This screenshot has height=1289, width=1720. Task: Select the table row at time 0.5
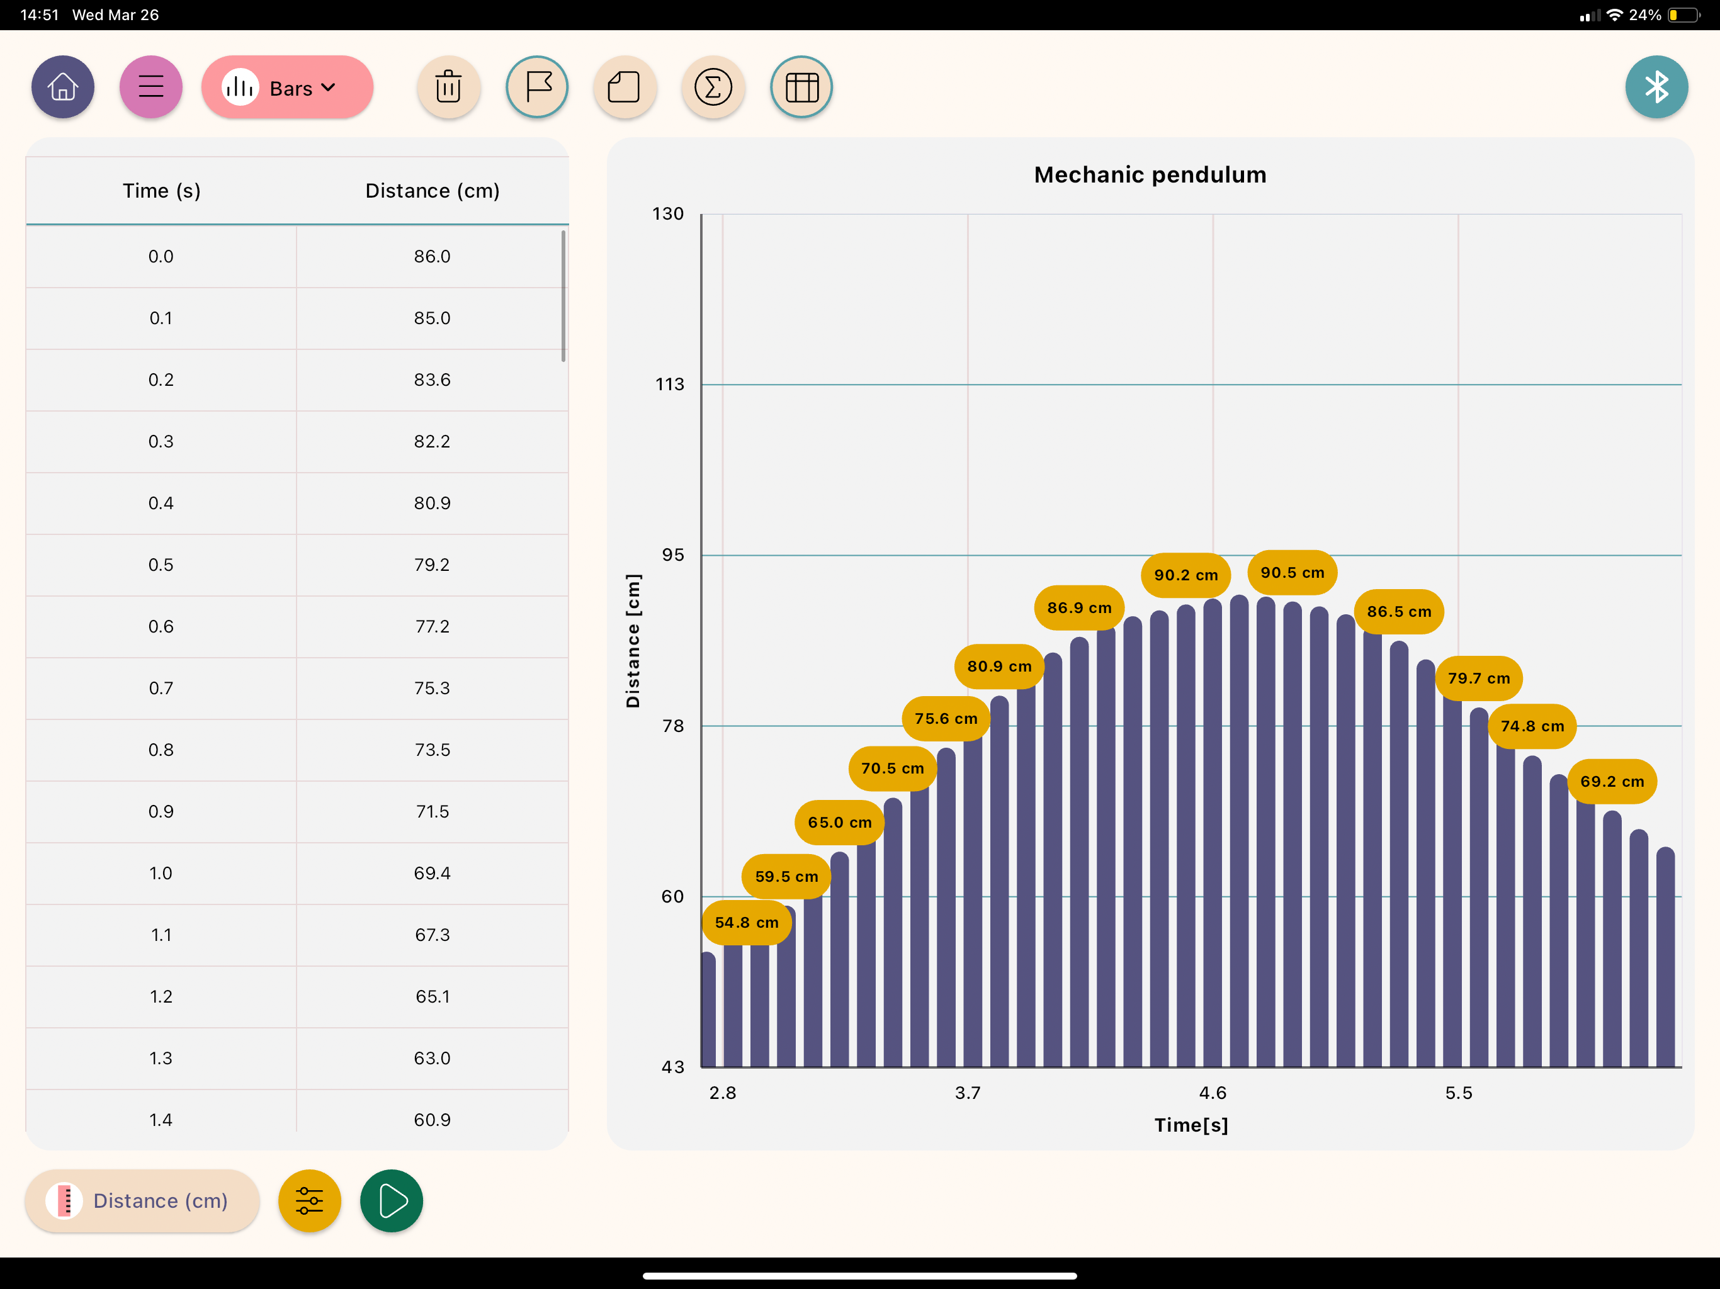pos(297,565)
